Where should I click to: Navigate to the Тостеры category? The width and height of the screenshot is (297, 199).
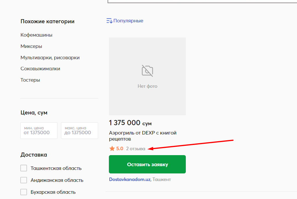point(30,80)
